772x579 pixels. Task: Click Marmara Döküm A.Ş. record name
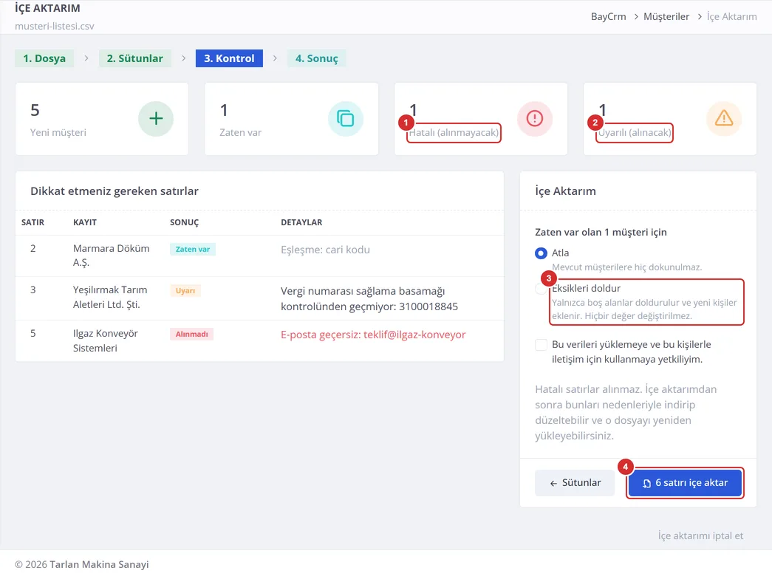tap(112, 256)
